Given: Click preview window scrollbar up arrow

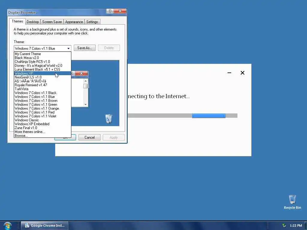Looking at the screenshot, I should [85, 81].
